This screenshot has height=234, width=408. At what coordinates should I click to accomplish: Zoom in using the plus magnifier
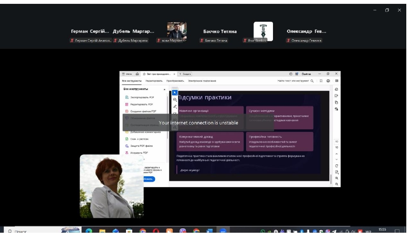pos(336,178)
